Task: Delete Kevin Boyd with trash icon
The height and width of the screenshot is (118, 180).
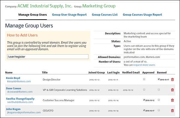Action: click(x=172, y=79)
